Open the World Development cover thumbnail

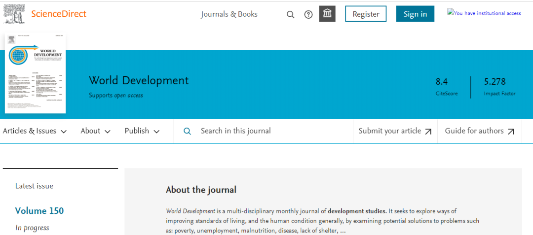[x=35, y=73]
